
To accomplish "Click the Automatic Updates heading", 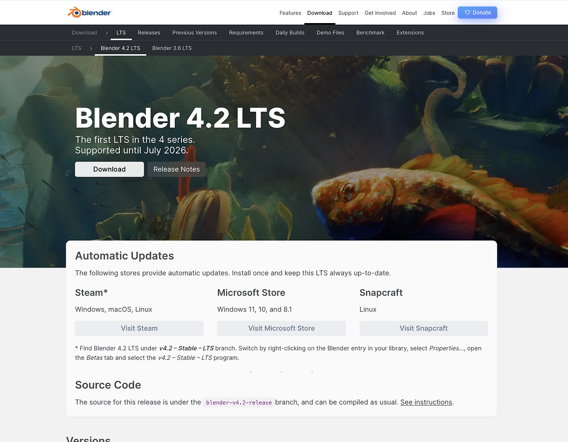I will pos(125,256).
